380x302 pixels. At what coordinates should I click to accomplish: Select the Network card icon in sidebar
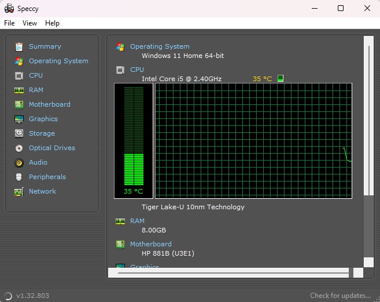[19, 191]
